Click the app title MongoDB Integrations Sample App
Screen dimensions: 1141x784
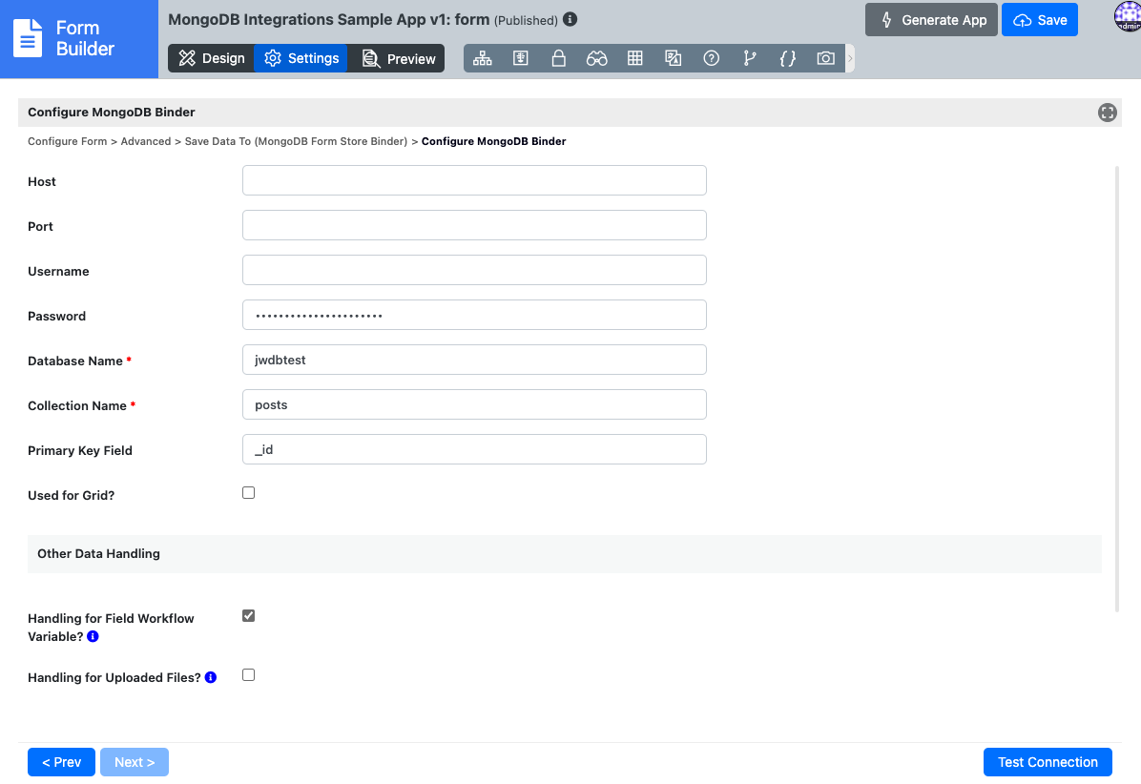329,20
